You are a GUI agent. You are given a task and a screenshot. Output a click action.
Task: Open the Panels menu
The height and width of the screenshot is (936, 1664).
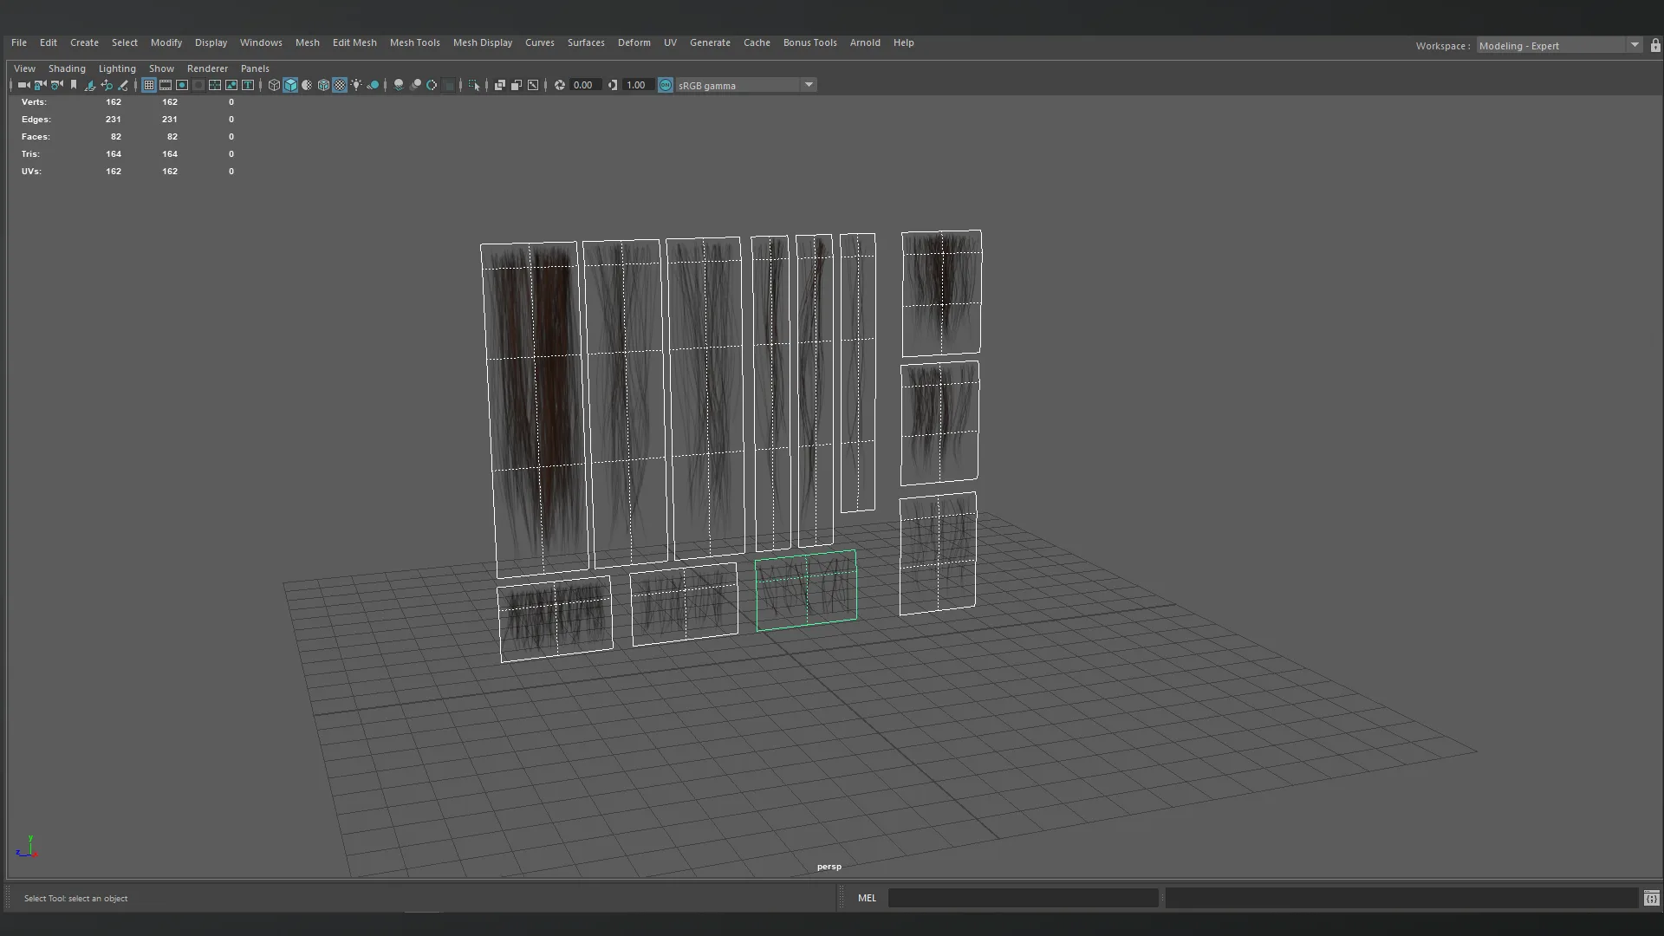tap(255, 68)
